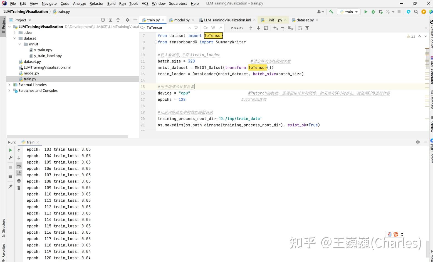The image size is (433, 262).
Task: Build the project with hammer icon
Action: (x=331, y=12)
